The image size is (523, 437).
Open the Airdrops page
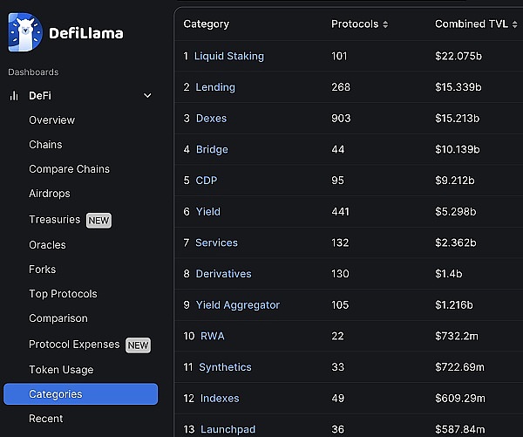click(49, 194)
